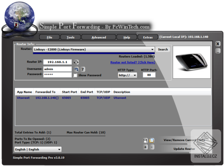Open the File menu
The width and height of the screenshot is (224, 166).
point(49,37)
